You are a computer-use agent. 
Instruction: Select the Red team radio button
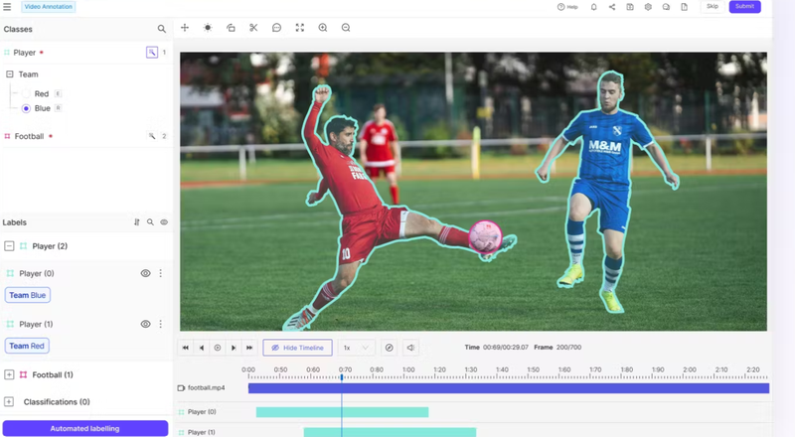[x=26, y=94]
